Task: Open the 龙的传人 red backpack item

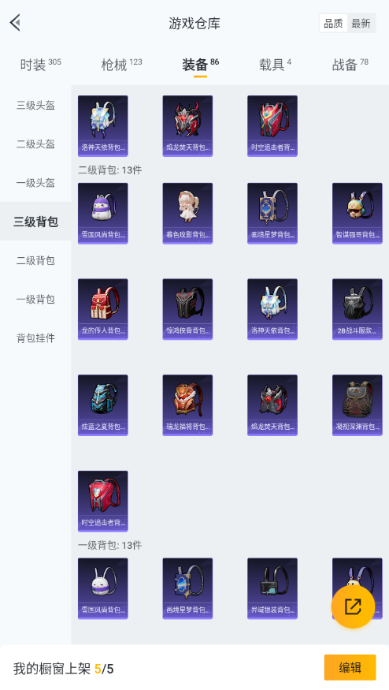Action: [103, 309]
